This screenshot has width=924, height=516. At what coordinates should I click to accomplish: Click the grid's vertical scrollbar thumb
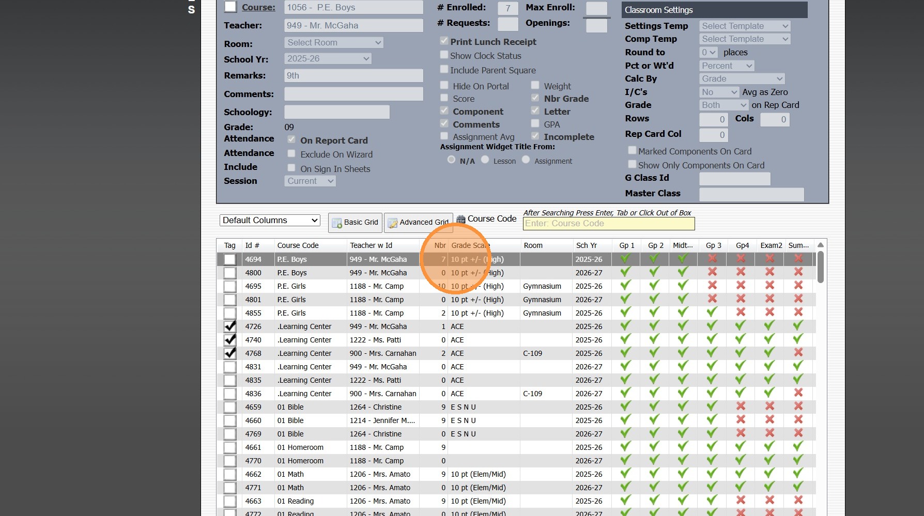(820, 267)
